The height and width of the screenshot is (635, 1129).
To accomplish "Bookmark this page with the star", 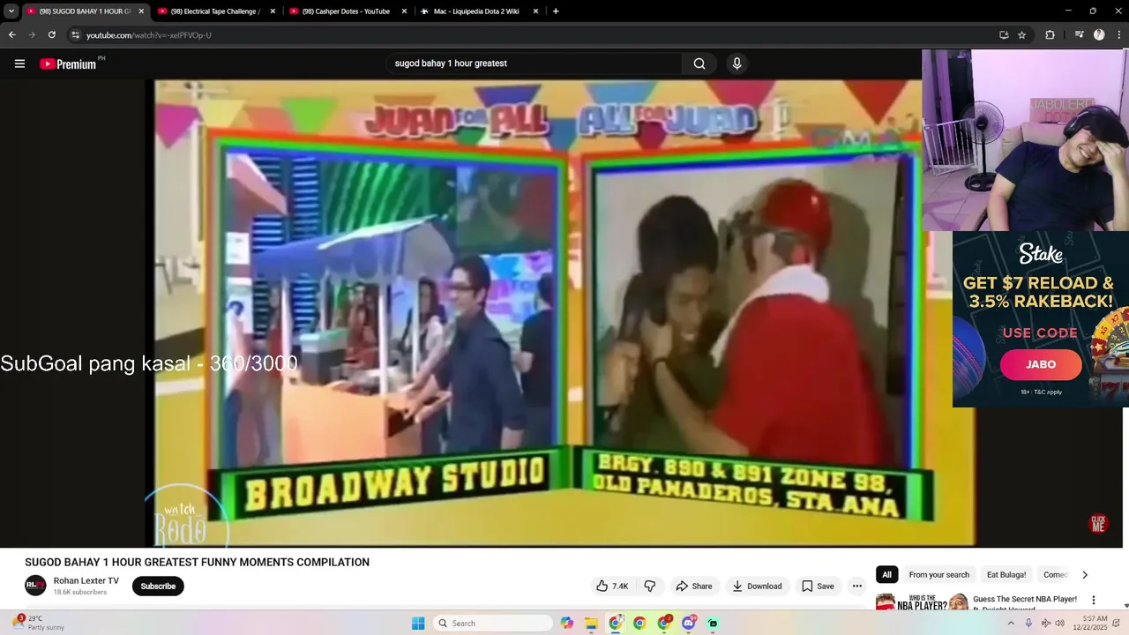I will [x=1022, y=35].
